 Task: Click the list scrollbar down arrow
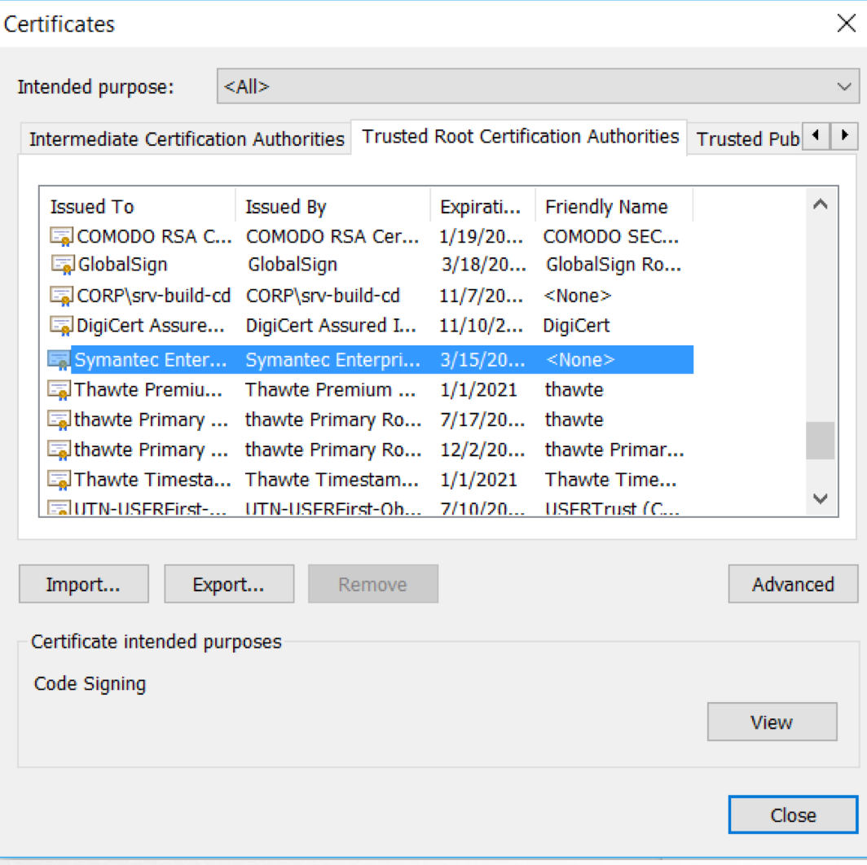[821, 498]
